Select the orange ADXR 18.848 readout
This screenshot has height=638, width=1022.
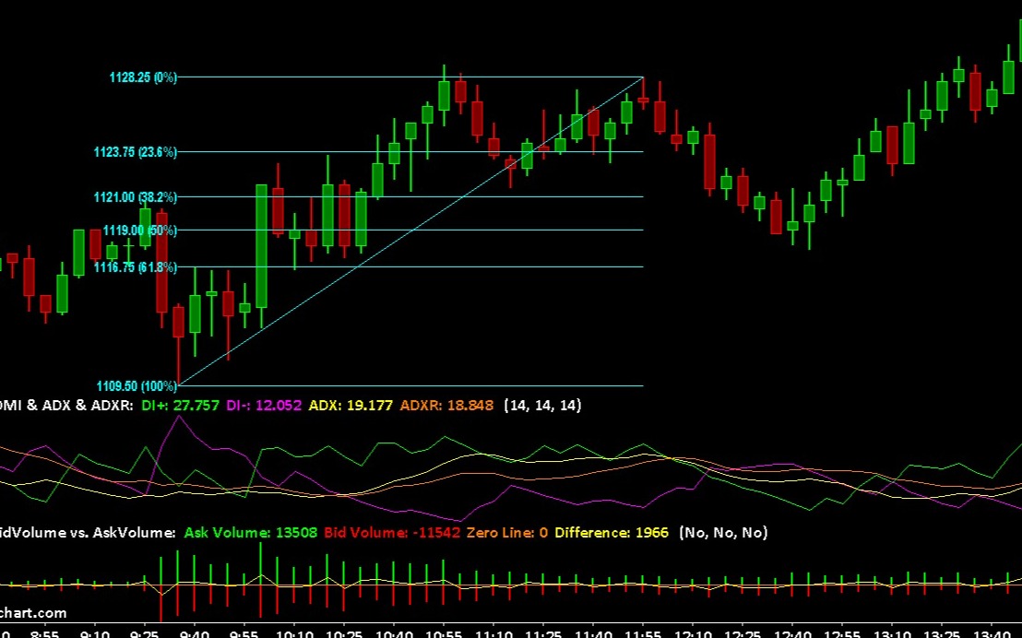[x=446, y=405]
